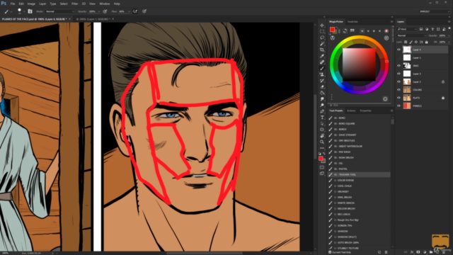453x255 pixels.
Task: Open the File menu
Action: coord(13,4)
